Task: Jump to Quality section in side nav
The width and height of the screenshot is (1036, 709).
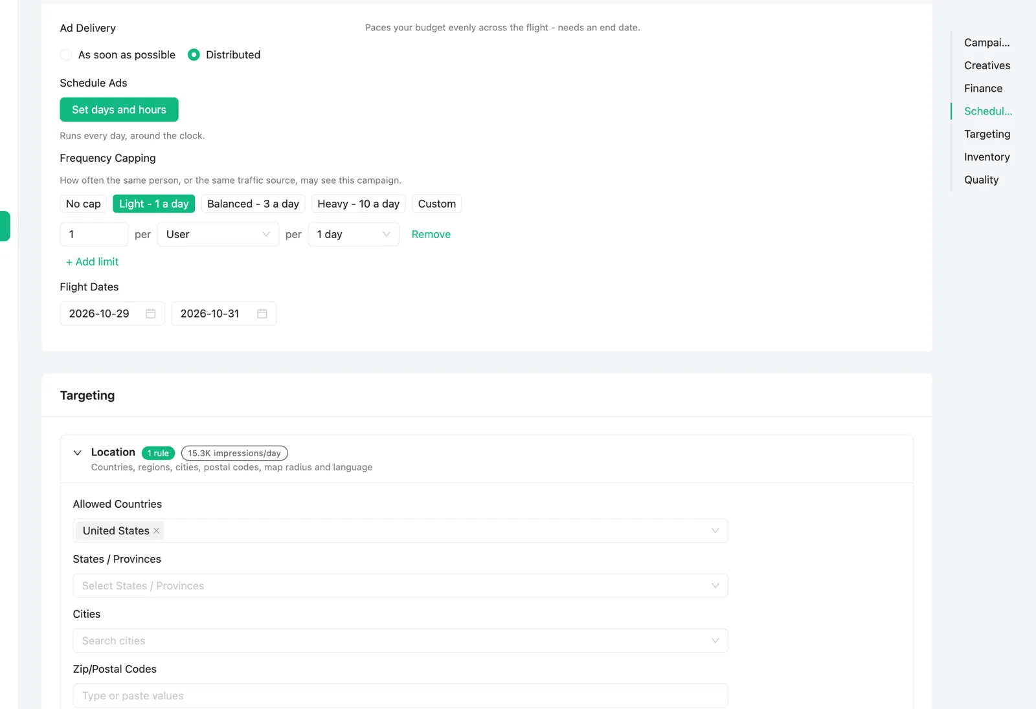Action: 981,180
